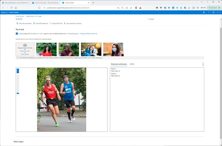Open View SDK reference link
Viewport: 222px width, 146px height.
point(41,23)
